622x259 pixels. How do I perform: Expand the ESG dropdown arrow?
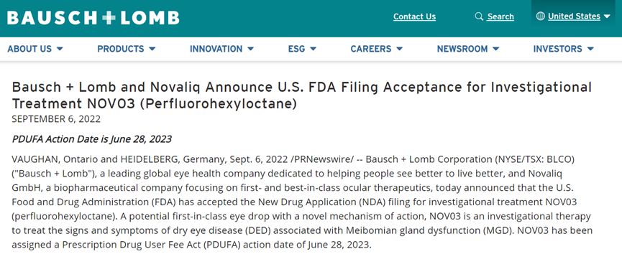click(314, 49)
